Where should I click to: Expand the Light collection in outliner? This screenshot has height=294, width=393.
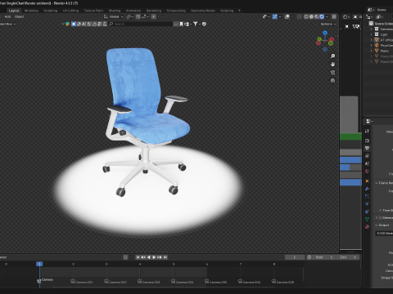tap(371, 34)
